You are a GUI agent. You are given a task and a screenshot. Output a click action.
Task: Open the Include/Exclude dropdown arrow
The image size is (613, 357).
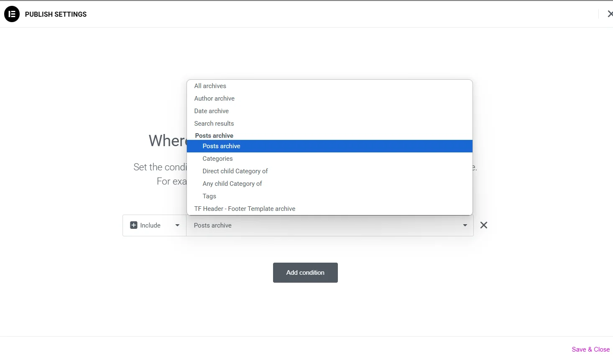pos(177,225)
